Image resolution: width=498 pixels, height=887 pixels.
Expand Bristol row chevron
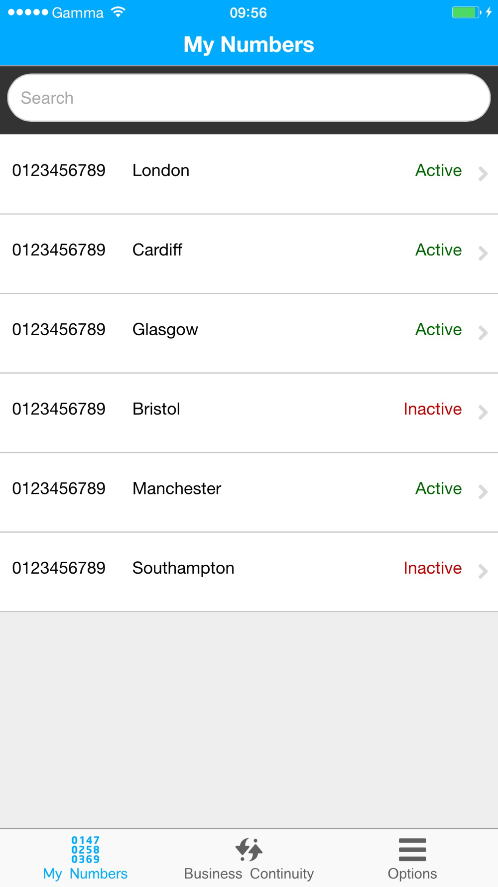483,412
